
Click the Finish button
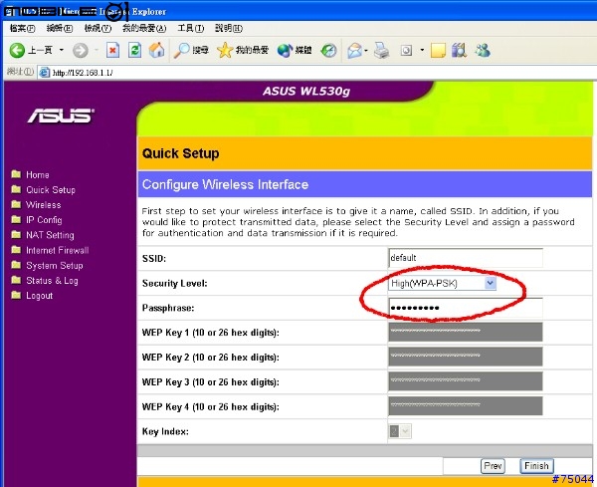coord(536,466)
